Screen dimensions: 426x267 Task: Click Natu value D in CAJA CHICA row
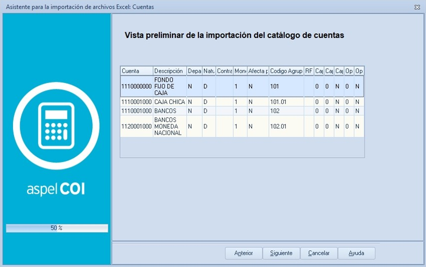click(x=209, y=102)
